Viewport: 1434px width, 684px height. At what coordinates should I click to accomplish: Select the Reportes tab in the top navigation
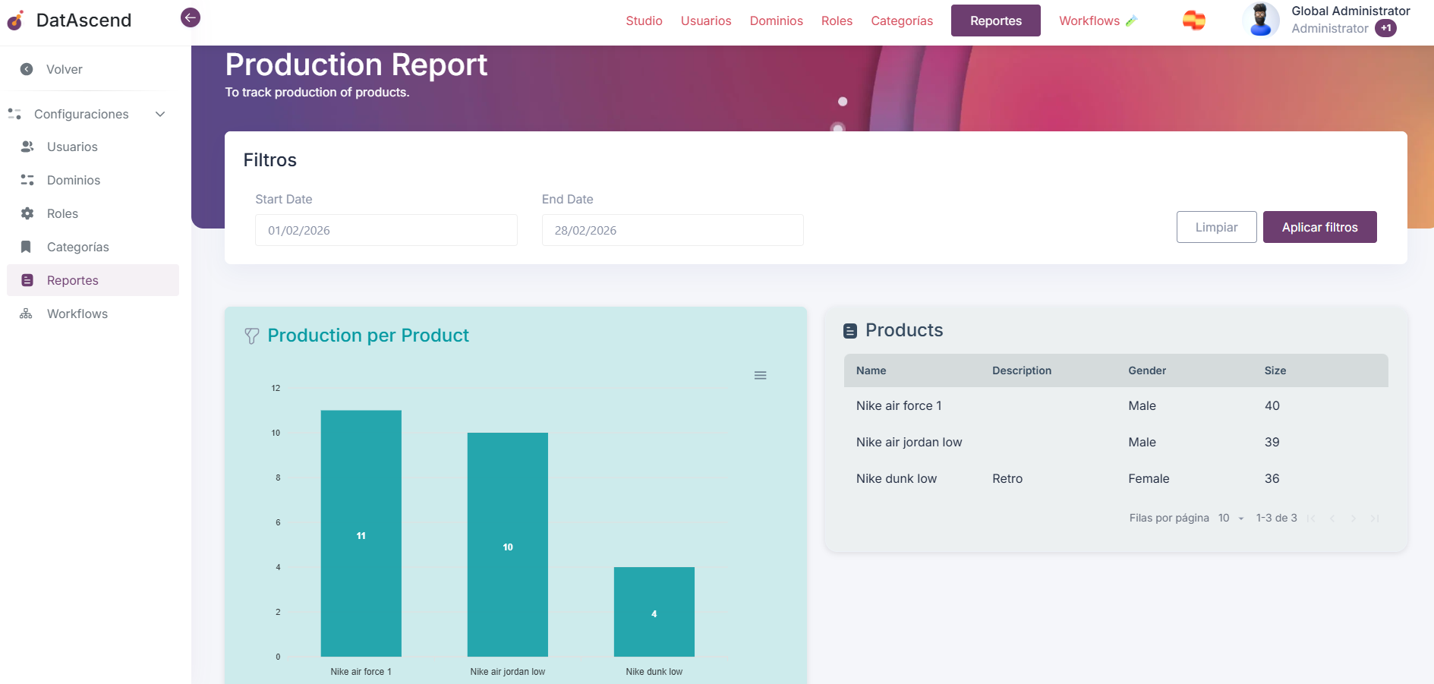point(995,21)
